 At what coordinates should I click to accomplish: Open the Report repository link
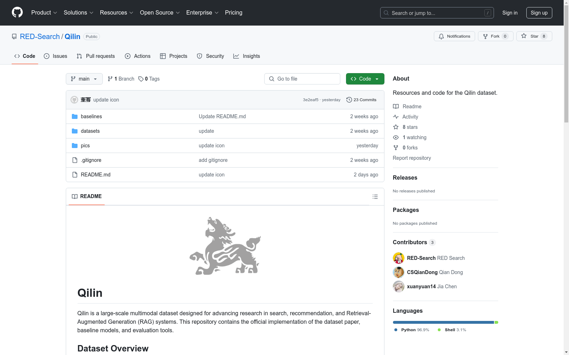coord(412,158)
